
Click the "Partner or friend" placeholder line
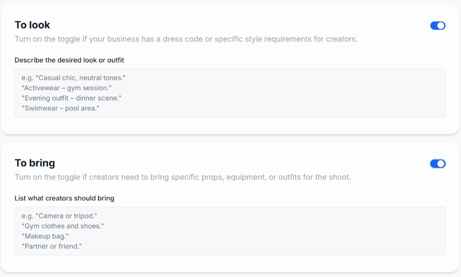[51, 246]
